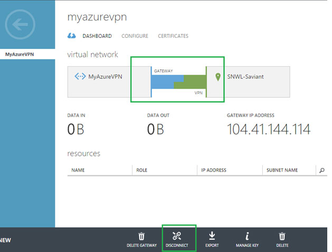Switch to the Dashboard tab
332x252 pixels.
click(97, 36)
